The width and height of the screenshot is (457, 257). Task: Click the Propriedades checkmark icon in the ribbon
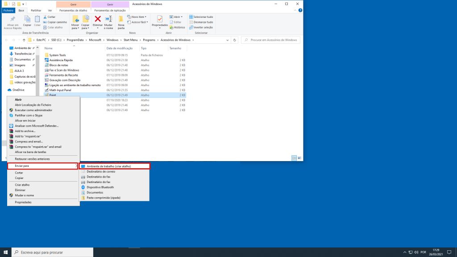tap(160, 19)
